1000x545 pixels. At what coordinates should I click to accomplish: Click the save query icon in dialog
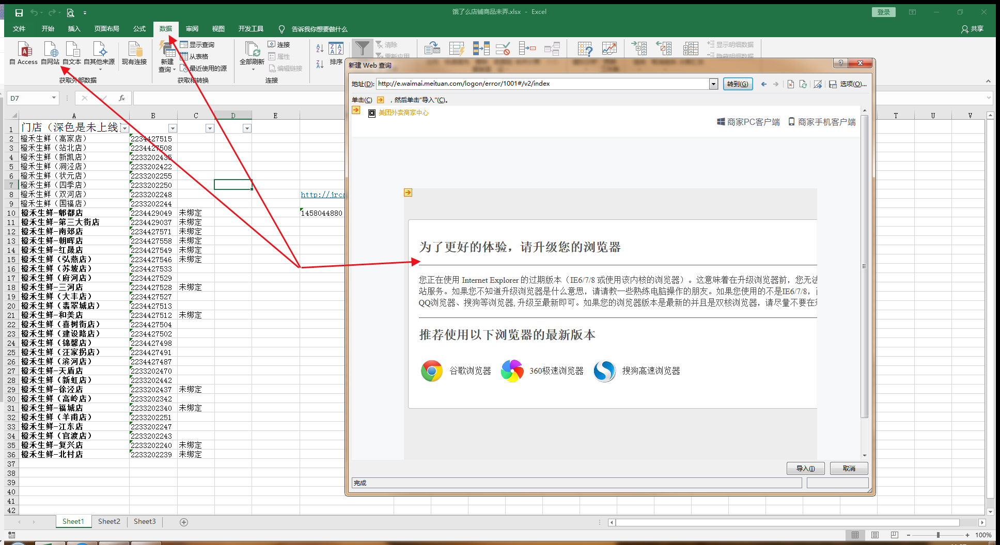(x=833, y=84)
